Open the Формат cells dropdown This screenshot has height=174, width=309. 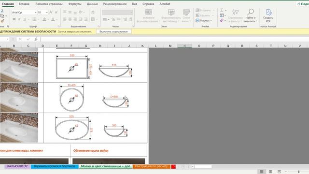(204, 20)
